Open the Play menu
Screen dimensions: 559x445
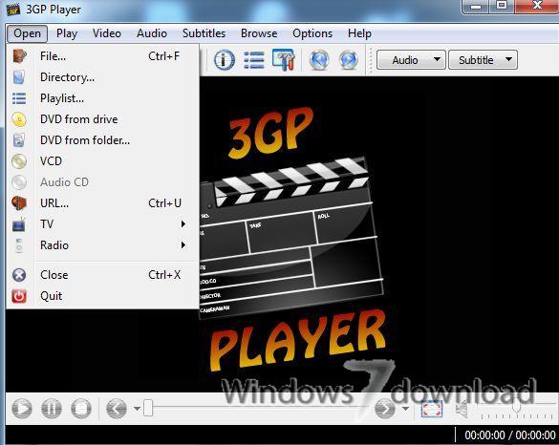pyautogui.click(x=67, y=33)
